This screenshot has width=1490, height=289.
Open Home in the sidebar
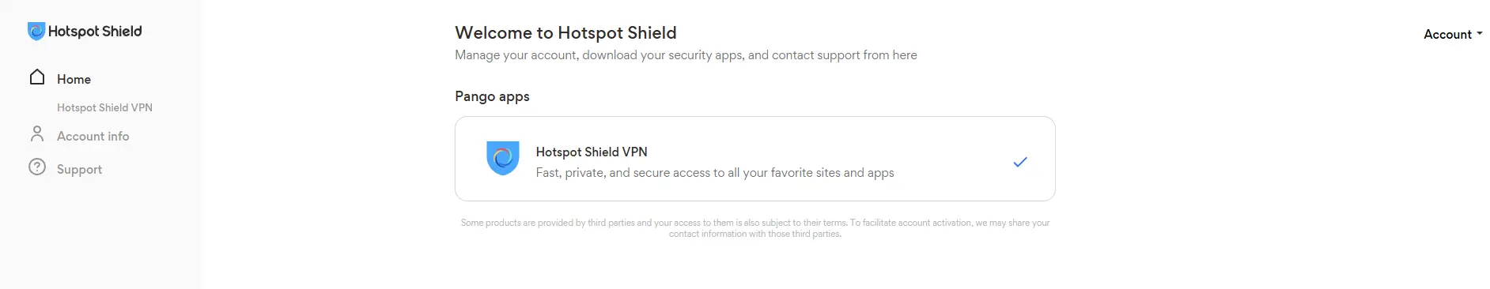(74, 79)
